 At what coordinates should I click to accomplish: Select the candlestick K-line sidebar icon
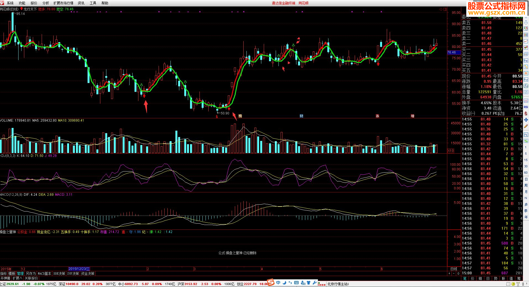point(526,47)
